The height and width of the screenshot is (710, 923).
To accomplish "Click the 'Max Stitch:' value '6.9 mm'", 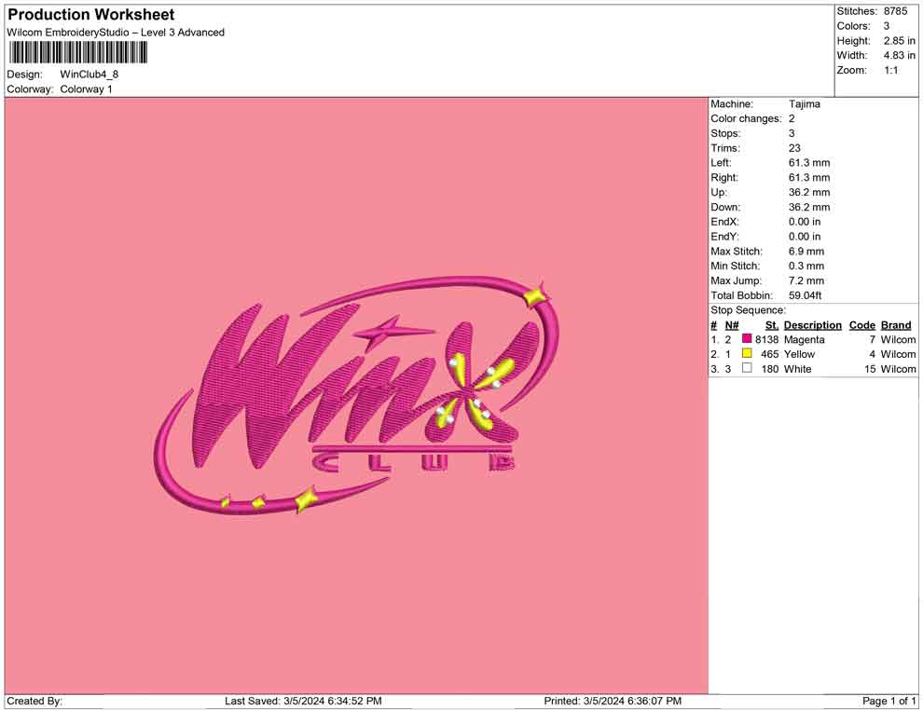I will 806,252.
